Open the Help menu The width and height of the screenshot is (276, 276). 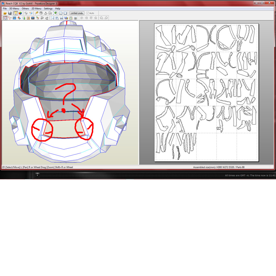tap(58, 8)
